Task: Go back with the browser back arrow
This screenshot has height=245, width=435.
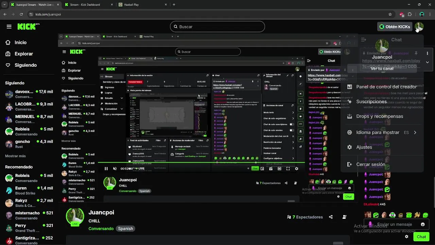Action: (x=5, y=14)
